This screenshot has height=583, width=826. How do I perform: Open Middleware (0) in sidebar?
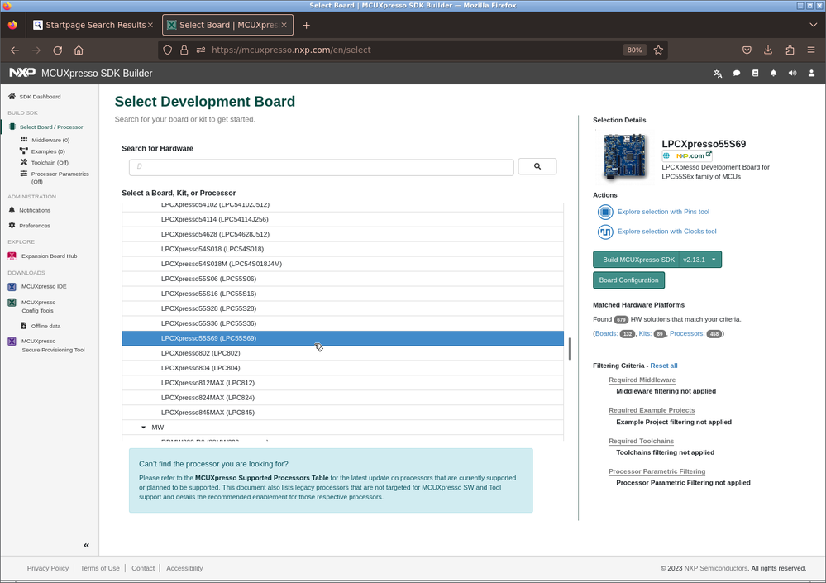(45, 140)
